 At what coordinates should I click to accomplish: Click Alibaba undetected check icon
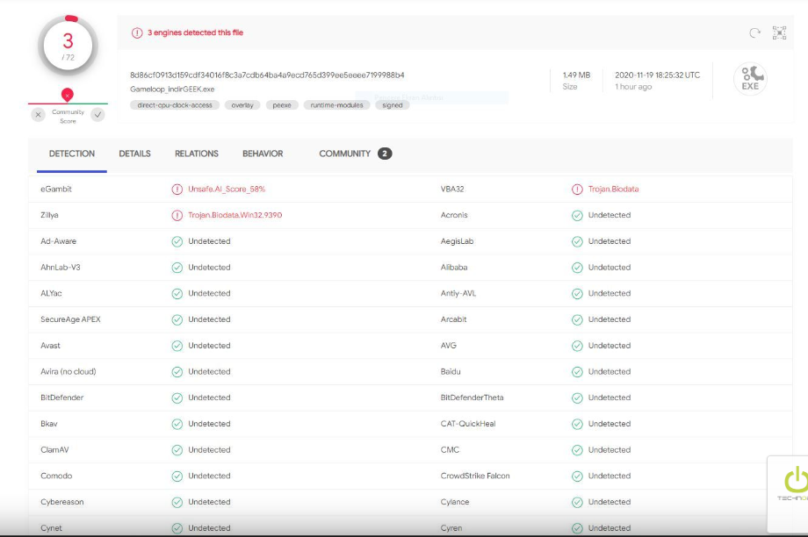[577, 268]
